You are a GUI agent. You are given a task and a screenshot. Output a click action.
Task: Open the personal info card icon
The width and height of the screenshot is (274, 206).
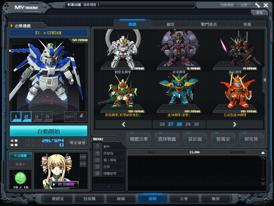(98, 160)
